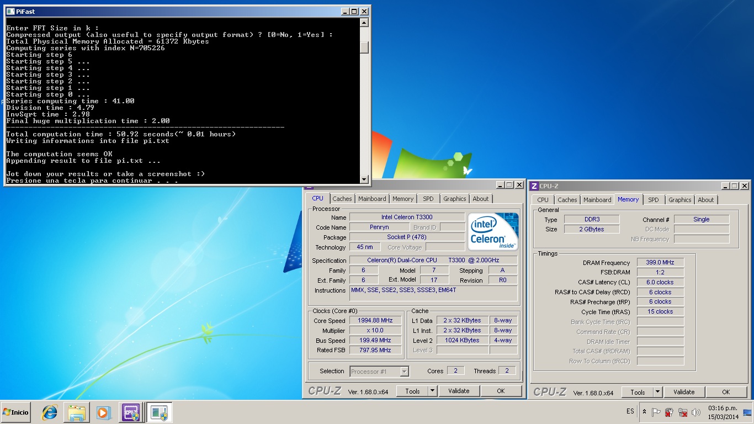
Task: Click Tools button in right CPU-Z window
Action: tap(638, 392)
